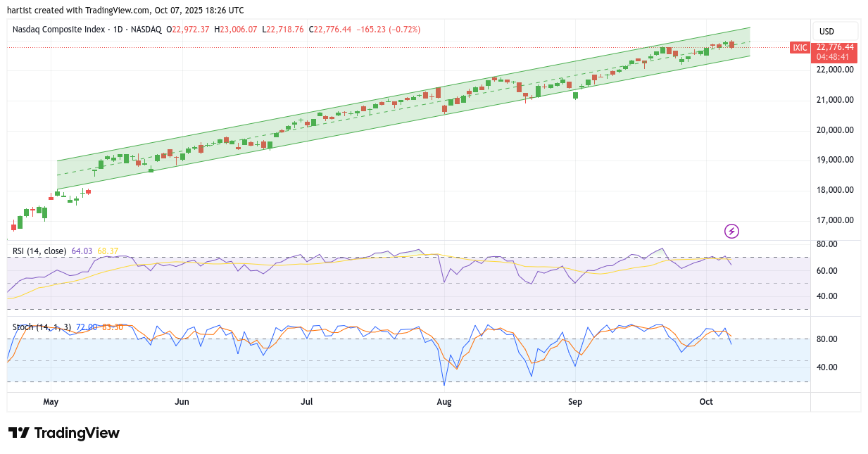Open the Stoch indicator legend
This screenshot has width=868, height=454.
42,327
